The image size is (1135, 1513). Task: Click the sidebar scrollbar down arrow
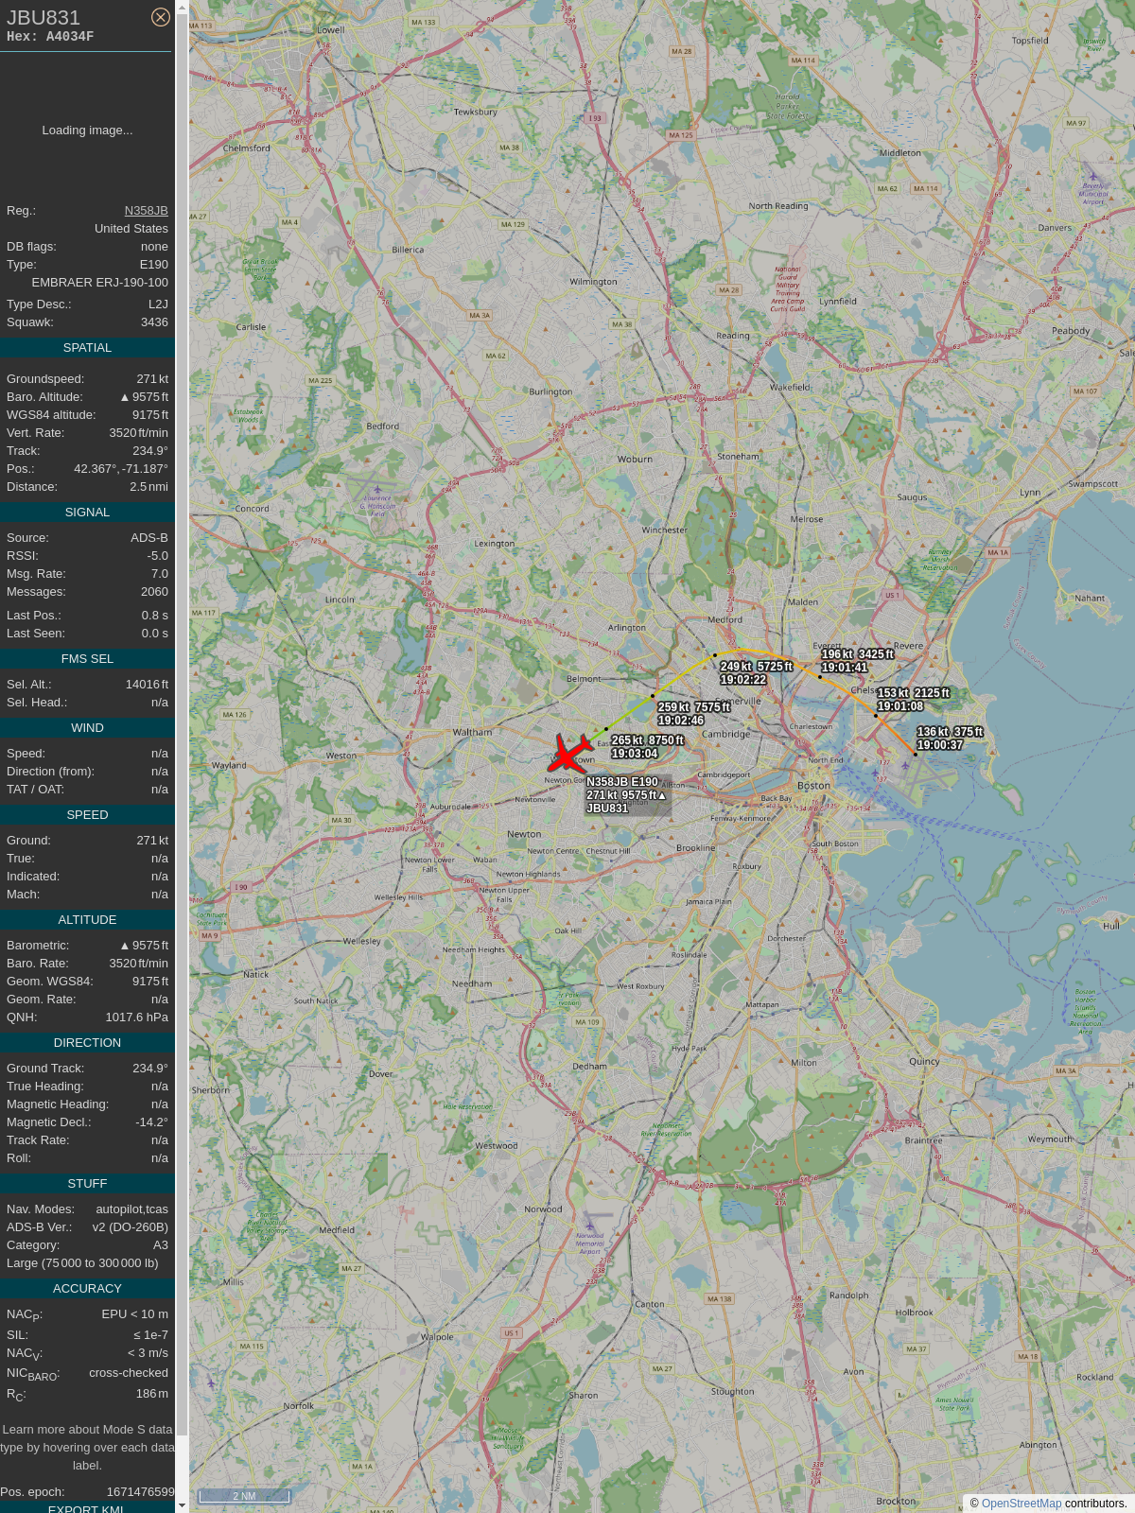[x=182, y=1505]
